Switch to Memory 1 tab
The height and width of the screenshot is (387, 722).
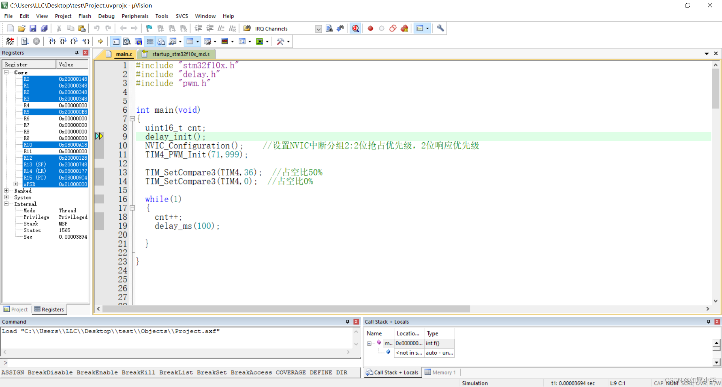pos(440,372)
